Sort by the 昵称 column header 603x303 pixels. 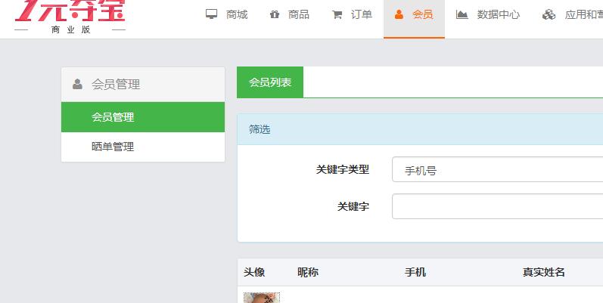click(308, 272)
